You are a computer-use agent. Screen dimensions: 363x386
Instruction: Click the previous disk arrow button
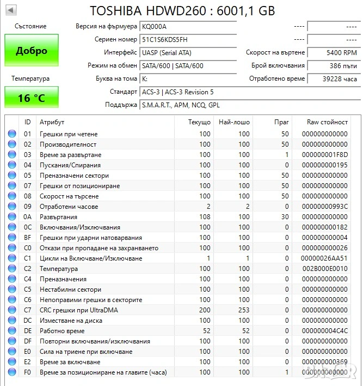pyautogui.click(x=10, y=10)
